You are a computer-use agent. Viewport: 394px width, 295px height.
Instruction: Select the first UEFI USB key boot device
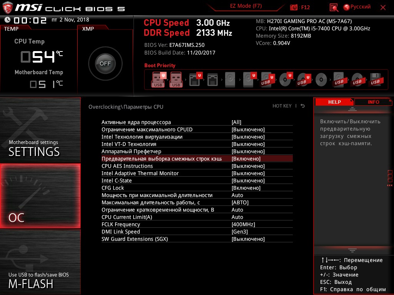[x=158, y=80]
